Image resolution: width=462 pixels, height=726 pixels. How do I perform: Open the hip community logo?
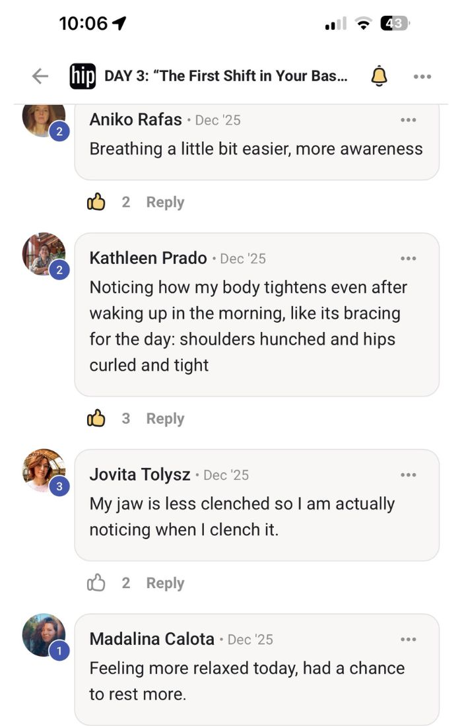point(82,77)
